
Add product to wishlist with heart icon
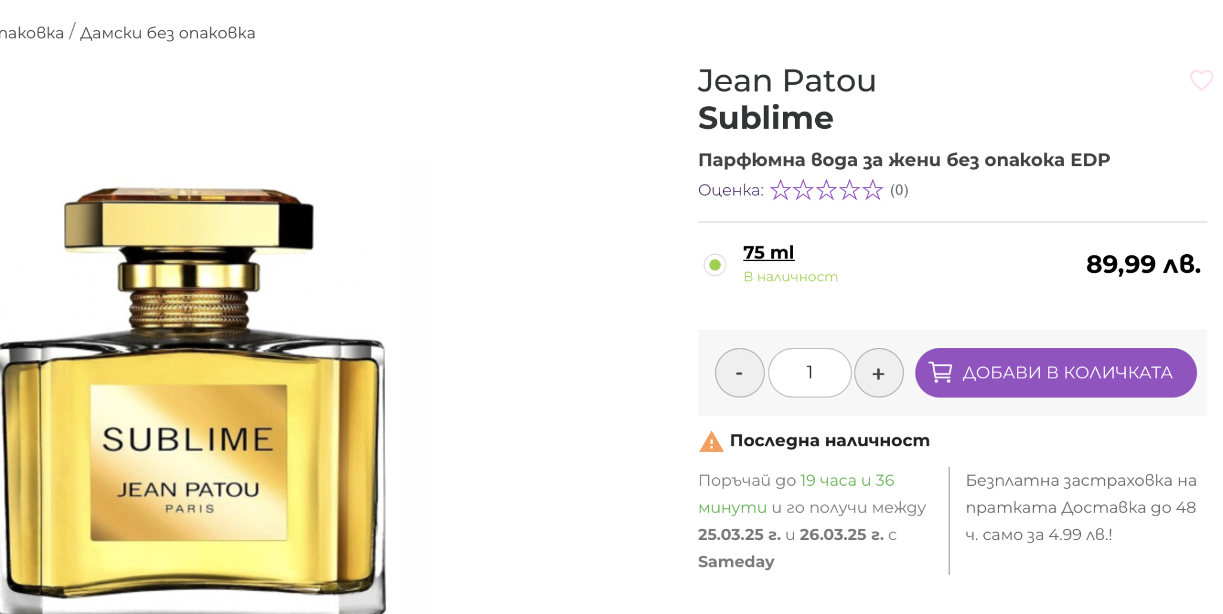pos(1201,80)
